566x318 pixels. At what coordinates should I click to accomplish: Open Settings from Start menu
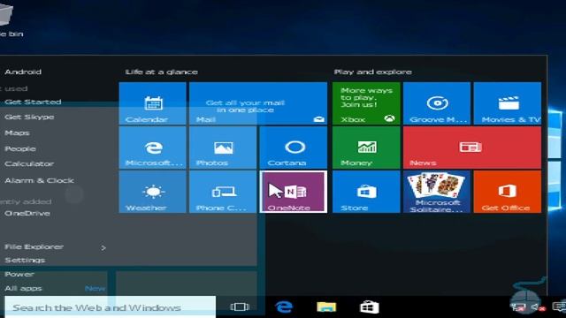point(25,260)
